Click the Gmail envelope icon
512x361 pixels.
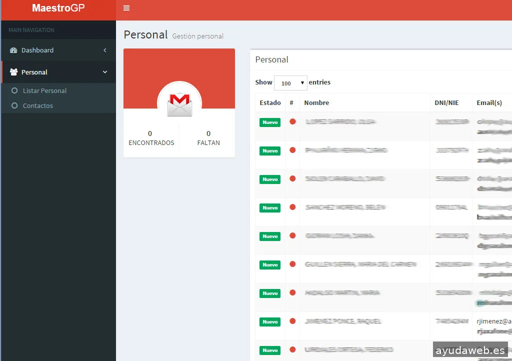tap(179, 104)
